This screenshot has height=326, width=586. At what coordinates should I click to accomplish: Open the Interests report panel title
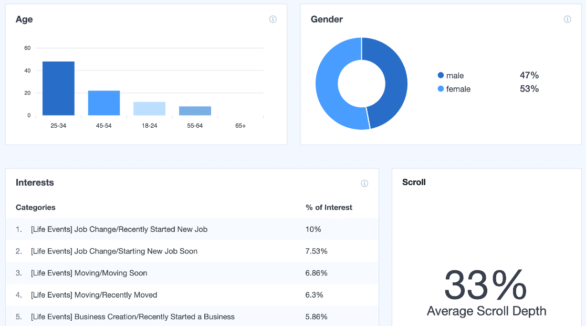(35, 182)
